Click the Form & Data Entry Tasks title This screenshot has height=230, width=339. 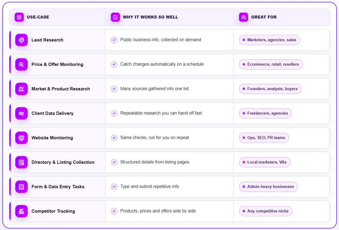tap(58, 187)
